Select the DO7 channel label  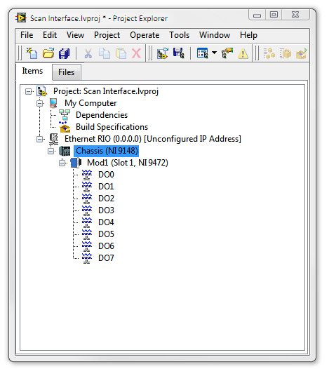[106, 258]
